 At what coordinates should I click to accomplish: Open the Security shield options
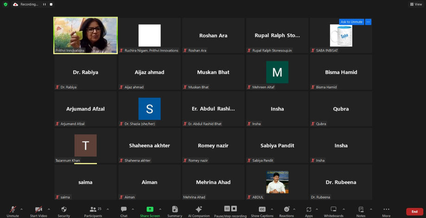point(64,211)
